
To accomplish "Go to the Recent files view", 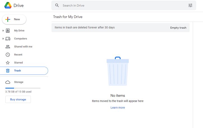I will [x=18, y=54].
